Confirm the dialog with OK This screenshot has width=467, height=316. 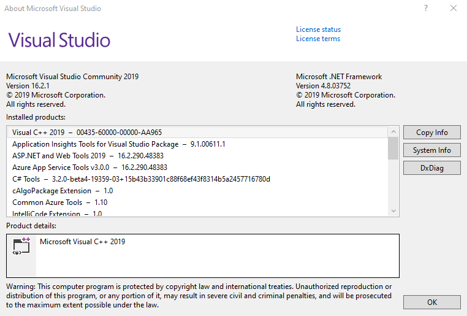point(431,302)
